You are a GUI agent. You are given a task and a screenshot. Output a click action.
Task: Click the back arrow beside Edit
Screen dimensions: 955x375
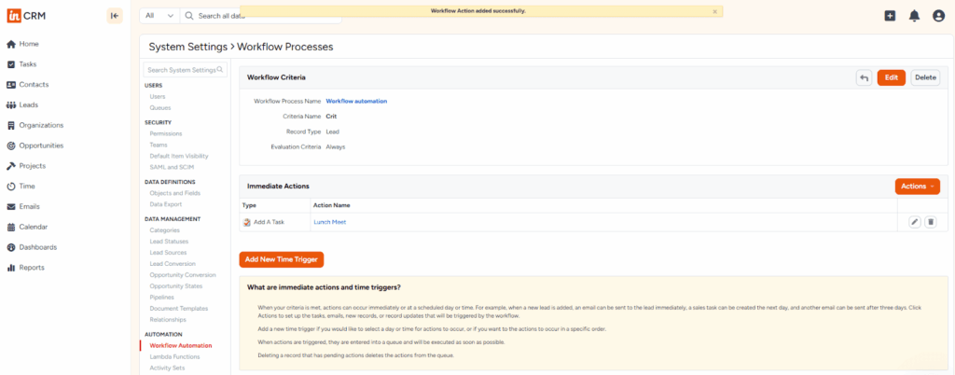point(864,77)
